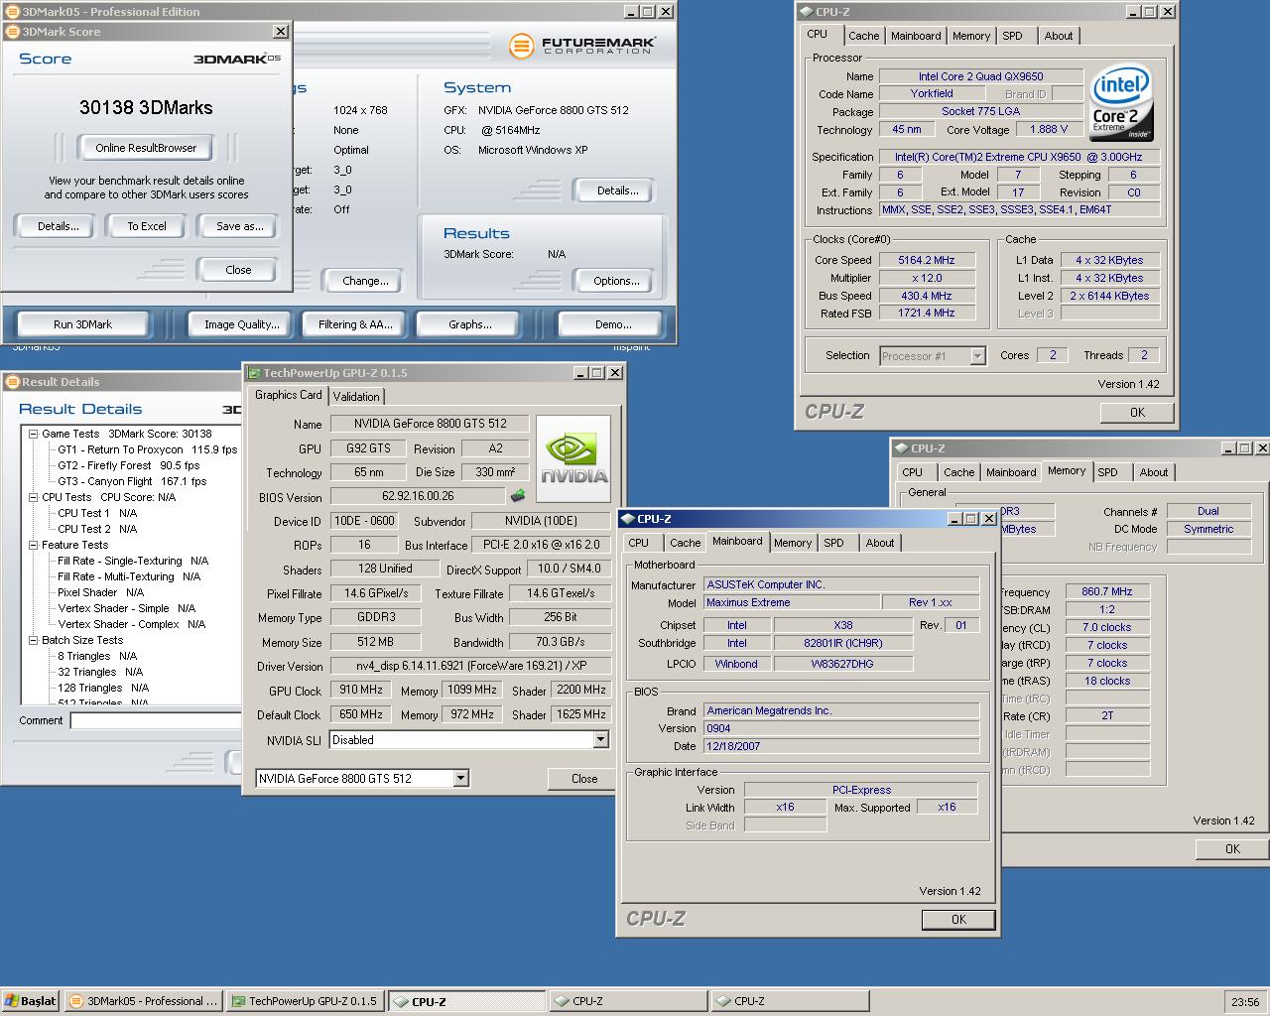This screenshot has height=1016, width=1270.
Task: Click the BIOS upload icon in GPU-Z
Action: click(518, 496)
